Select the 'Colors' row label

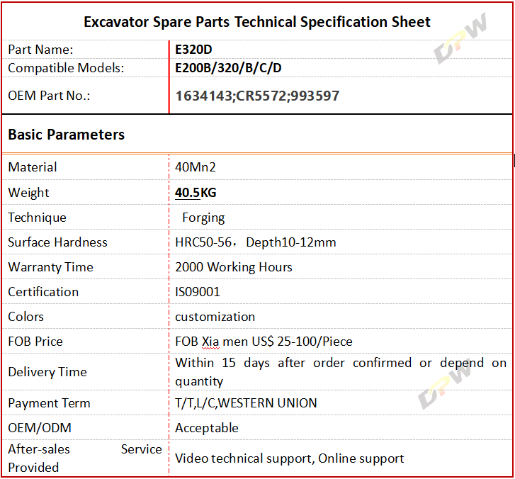[x=26, y=317]
